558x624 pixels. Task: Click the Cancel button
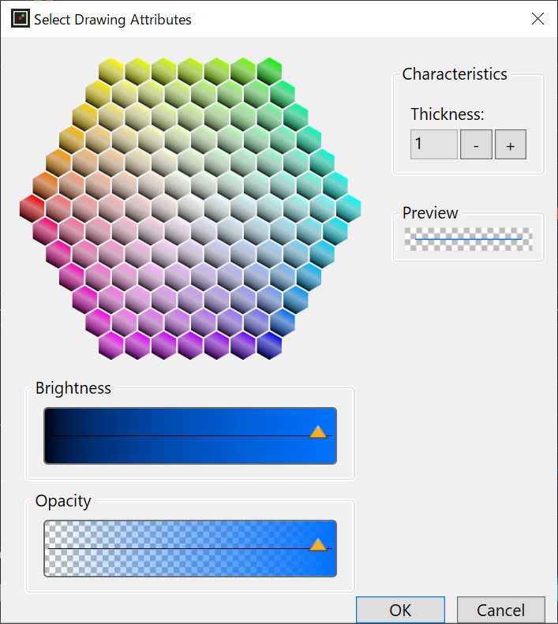pos(500,610)
